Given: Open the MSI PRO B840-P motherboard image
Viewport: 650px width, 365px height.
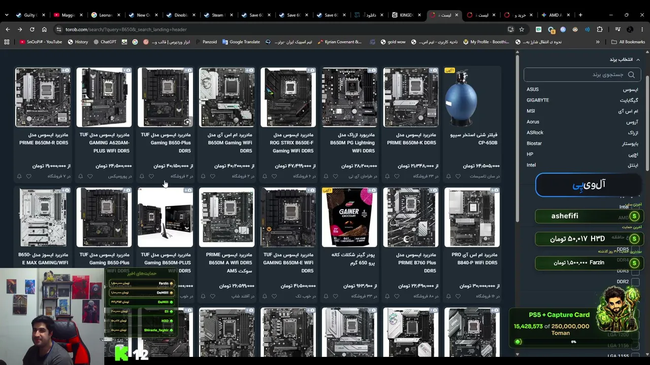Looking at the screenshot, I should [472, 217].
